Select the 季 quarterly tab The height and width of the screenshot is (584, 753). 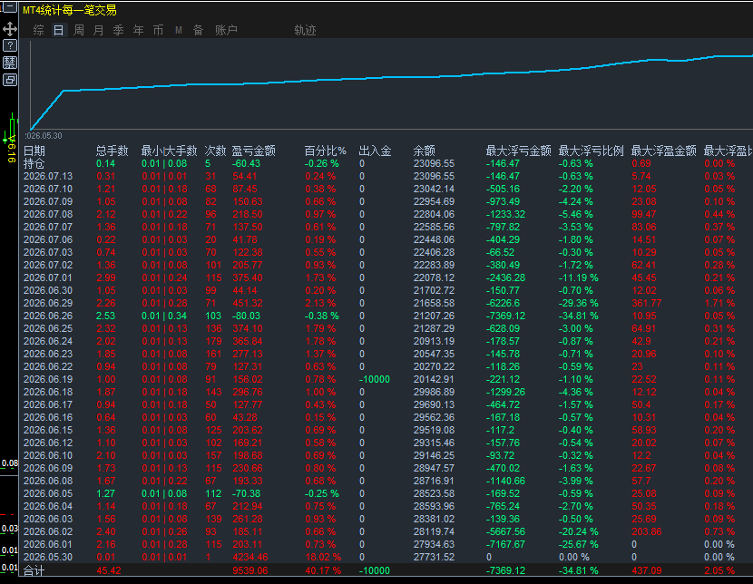tap(119, 30)
